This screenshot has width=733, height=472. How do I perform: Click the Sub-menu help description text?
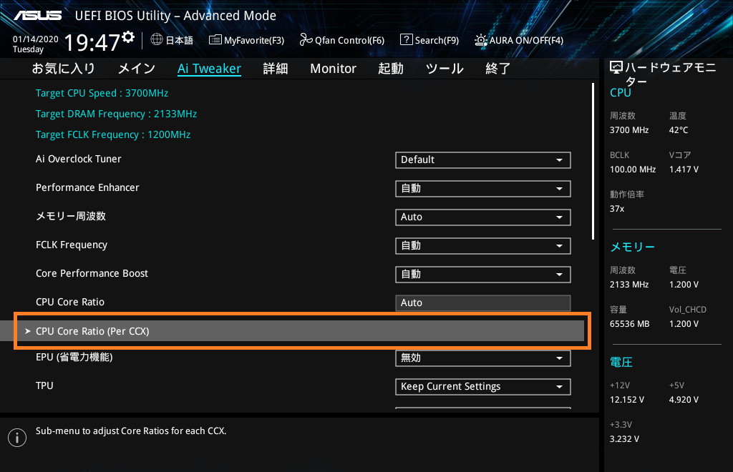(131, 431)
